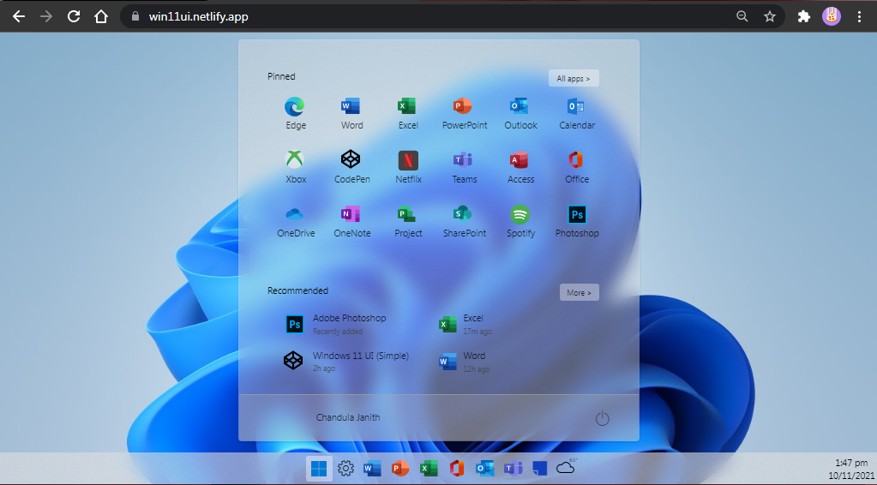Click the padlock site info icon
The image size is (877, 485).
135,17
